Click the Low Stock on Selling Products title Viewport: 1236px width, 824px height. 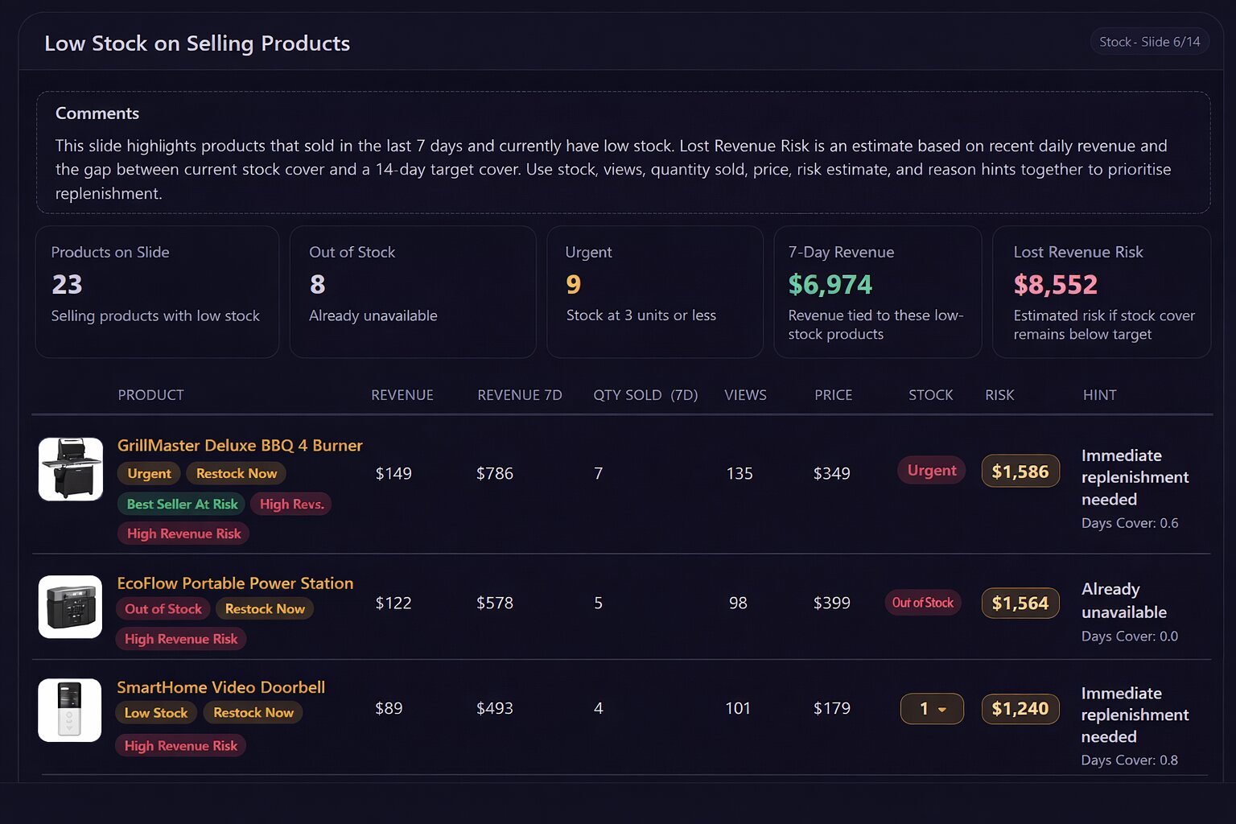197,43
